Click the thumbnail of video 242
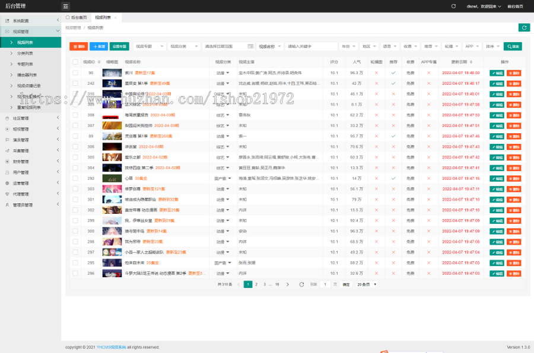 pyautogui.click(x=112, y=84)
